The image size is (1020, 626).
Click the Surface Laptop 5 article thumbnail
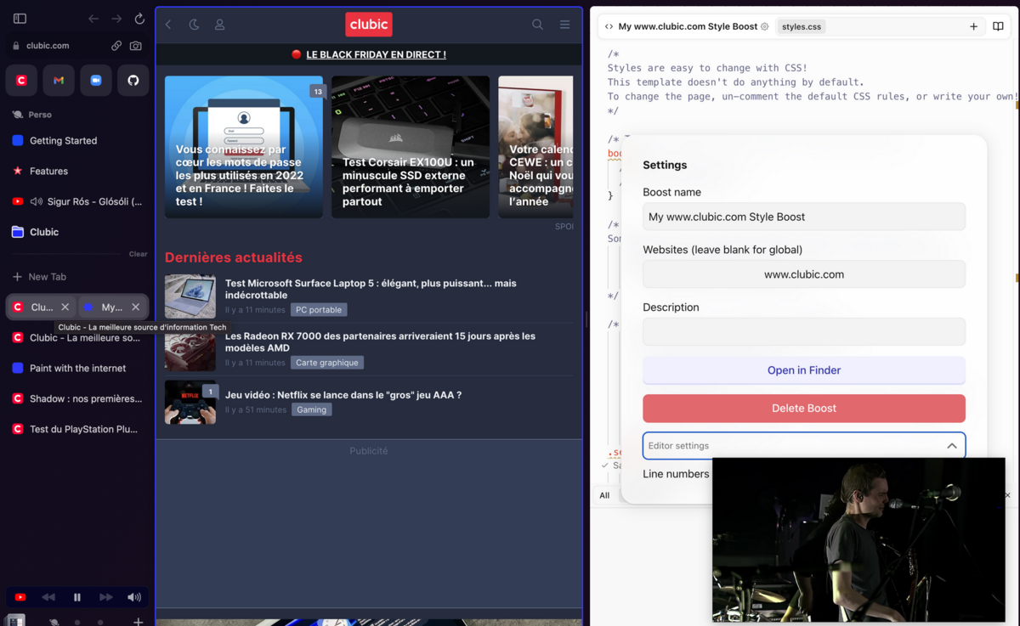pos(190,296)
